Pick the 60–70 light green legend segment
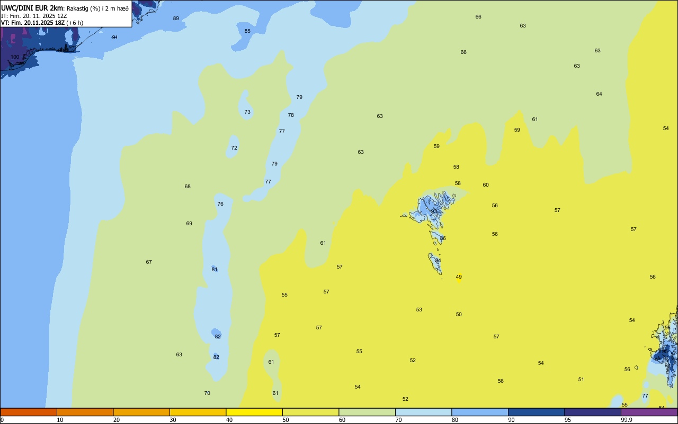Viewport: 678px width, 424px height. click(367, 412)
